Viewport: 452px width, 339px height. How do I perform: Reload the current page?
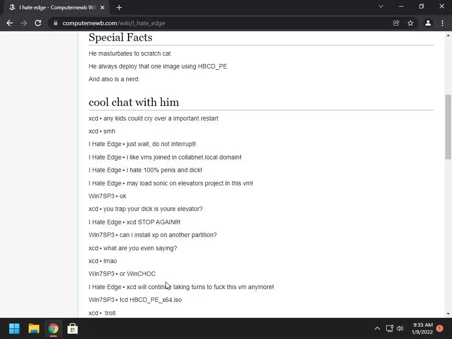(x=38, y=23)
